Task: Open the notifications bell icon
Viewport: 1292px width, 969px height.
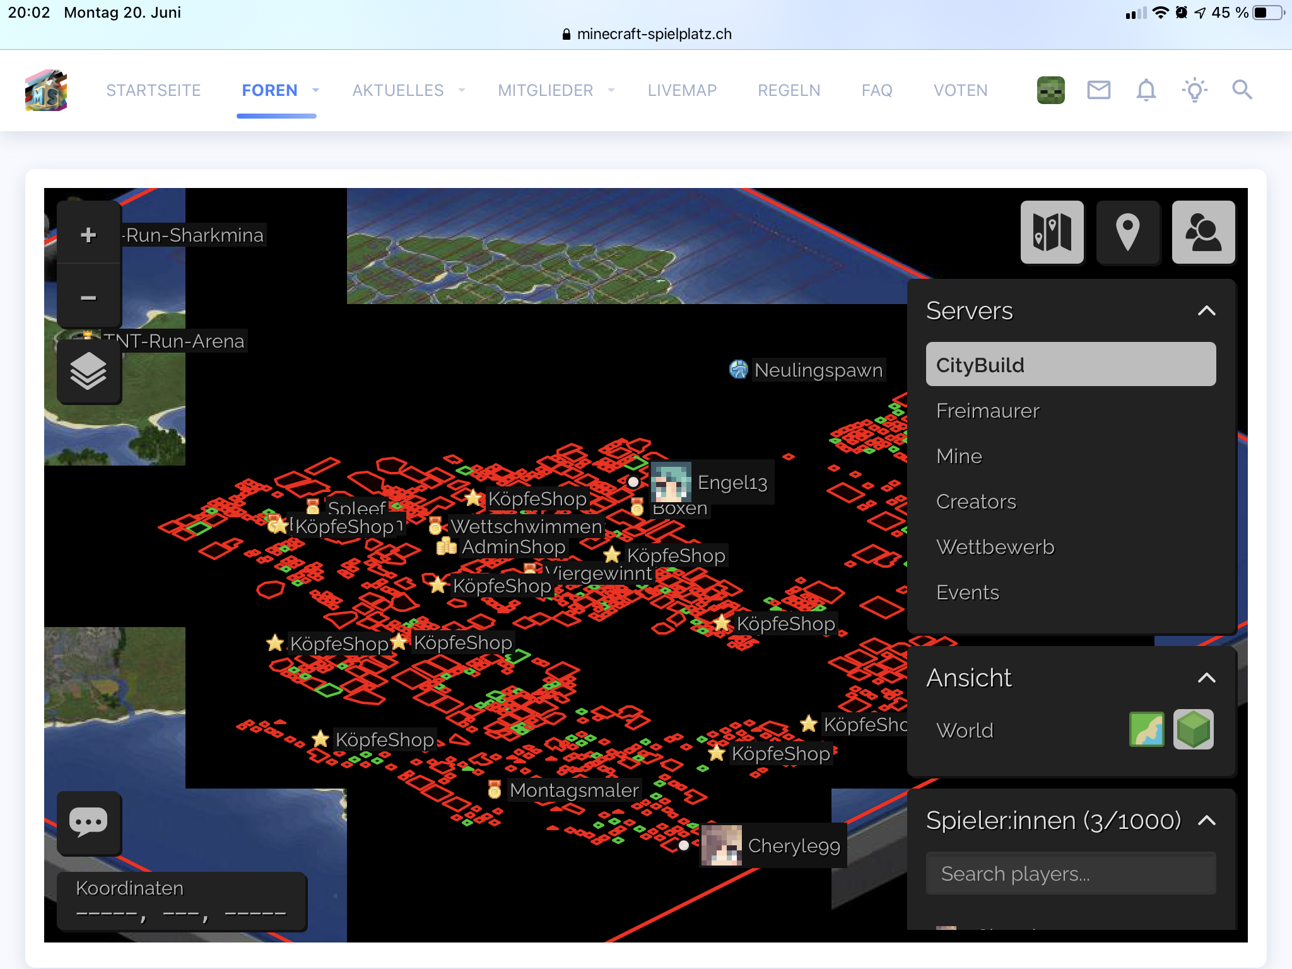Action: point(1146,90)
